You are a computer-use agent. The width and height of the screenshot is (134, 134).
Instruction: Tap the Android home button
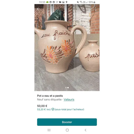(x=67, y=130)
